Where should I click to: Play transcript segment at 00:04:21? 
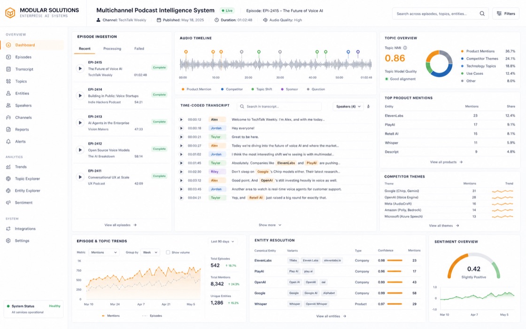click(x=181, y=198)
